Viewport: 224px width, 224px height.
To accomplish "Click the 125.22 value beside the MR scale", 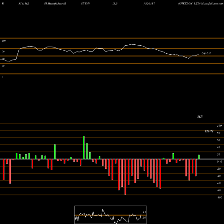I will (209, 131).
